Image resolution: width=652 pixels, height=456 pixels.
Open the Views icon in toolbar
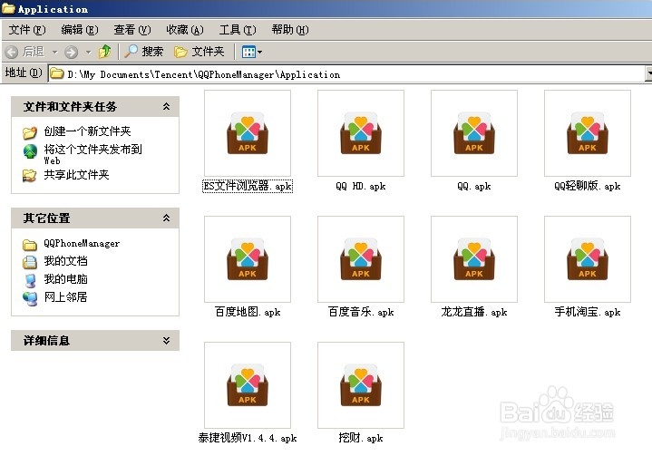click(x=248, y=52)
